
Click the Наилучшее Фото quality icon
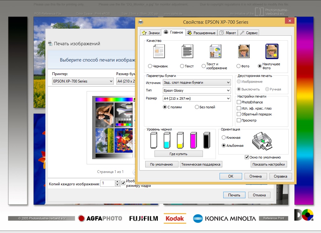pos(272,51)
